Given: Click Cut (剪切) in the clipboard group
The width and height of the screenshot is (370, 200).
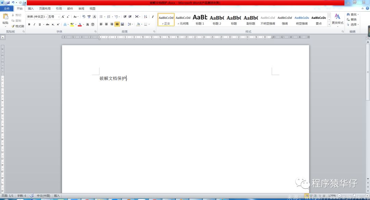Looking at the screenshot, I should click(x=16, y=15).
